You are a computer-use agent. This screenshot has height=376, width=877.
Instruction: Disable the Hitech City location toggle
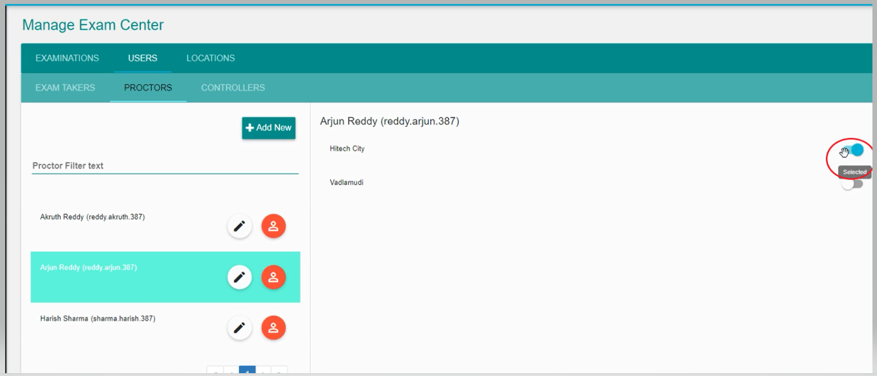click(853, 151)
